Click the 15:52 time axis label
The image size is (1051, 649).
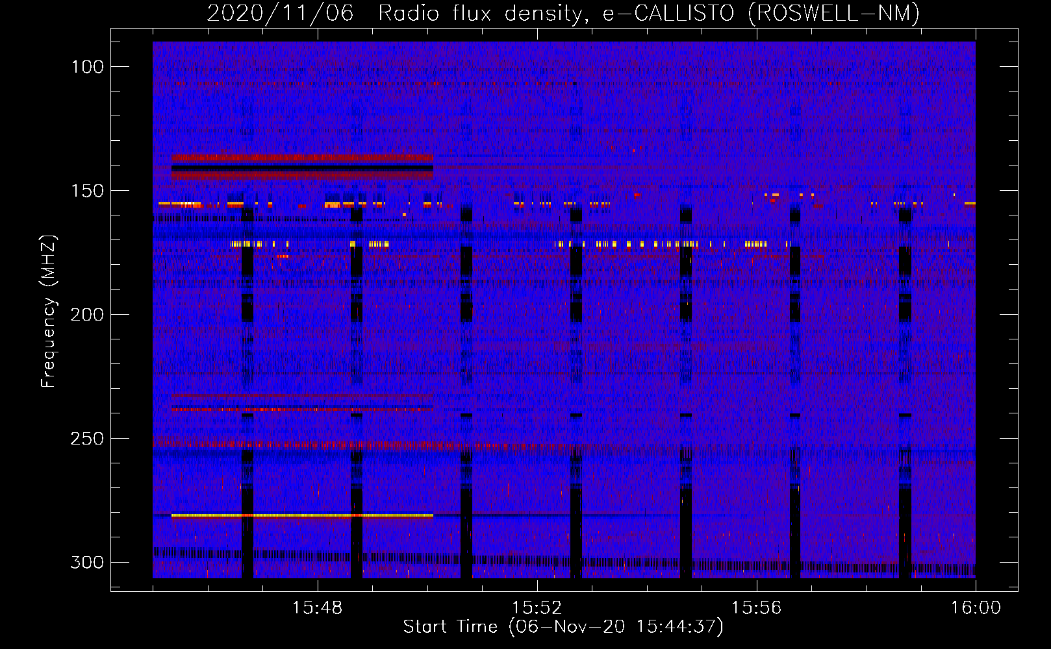pos(537,608)
